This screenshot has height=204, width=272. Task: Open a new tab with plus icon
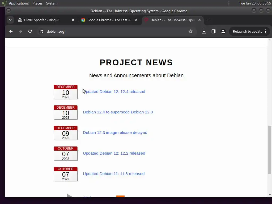(x=209, y=20)
